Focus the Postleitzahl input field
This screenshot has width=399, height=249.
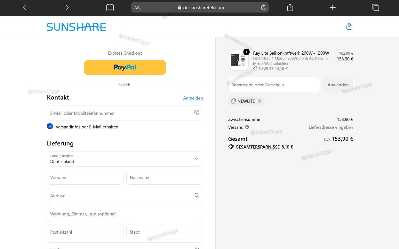85,232
